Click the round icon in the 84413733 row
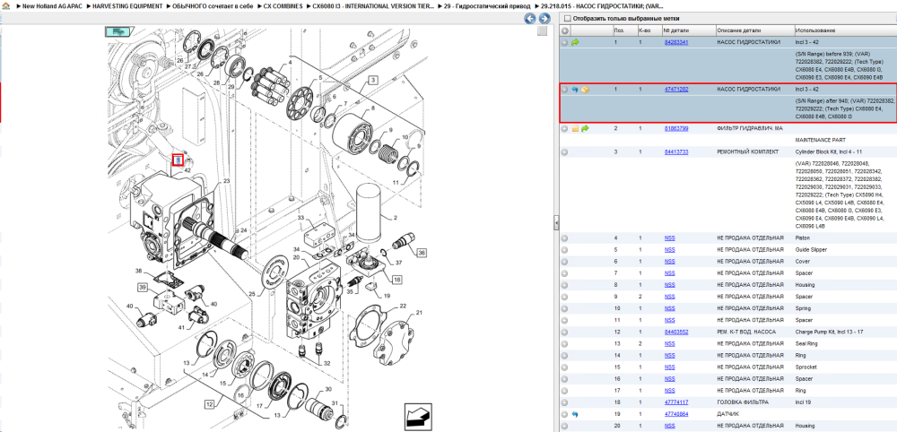The height and width of the screenshot is (432, 897). coord(564,152)
